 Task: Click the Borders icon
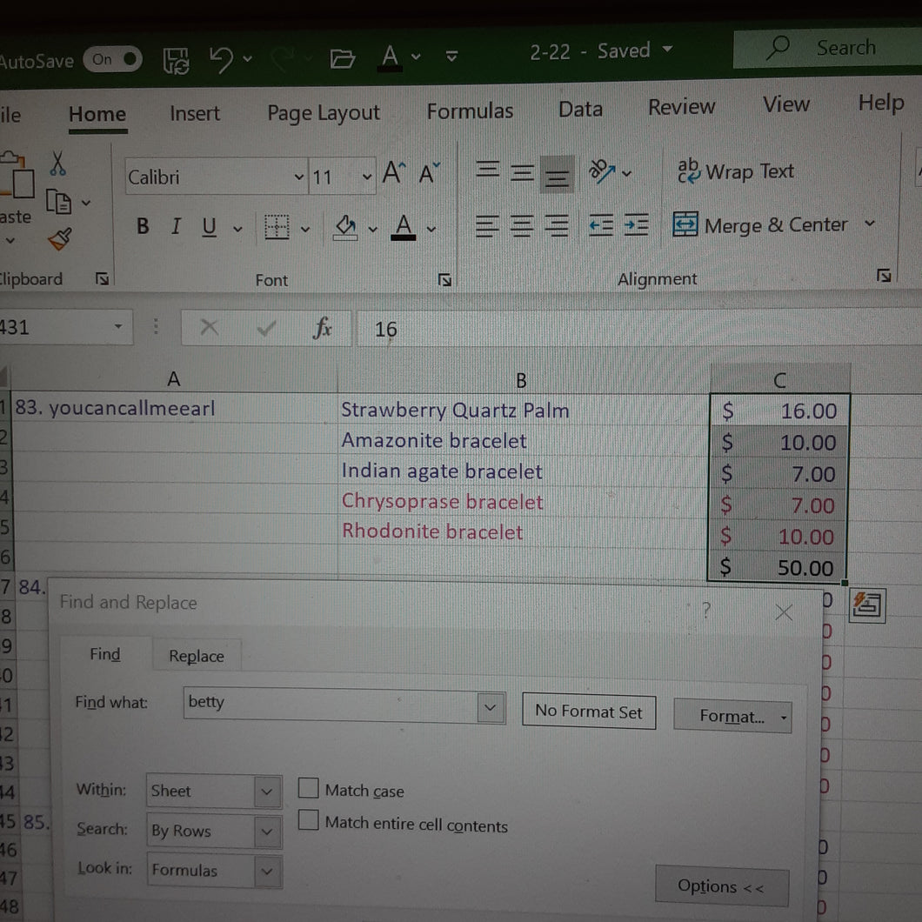click(277, 227)
